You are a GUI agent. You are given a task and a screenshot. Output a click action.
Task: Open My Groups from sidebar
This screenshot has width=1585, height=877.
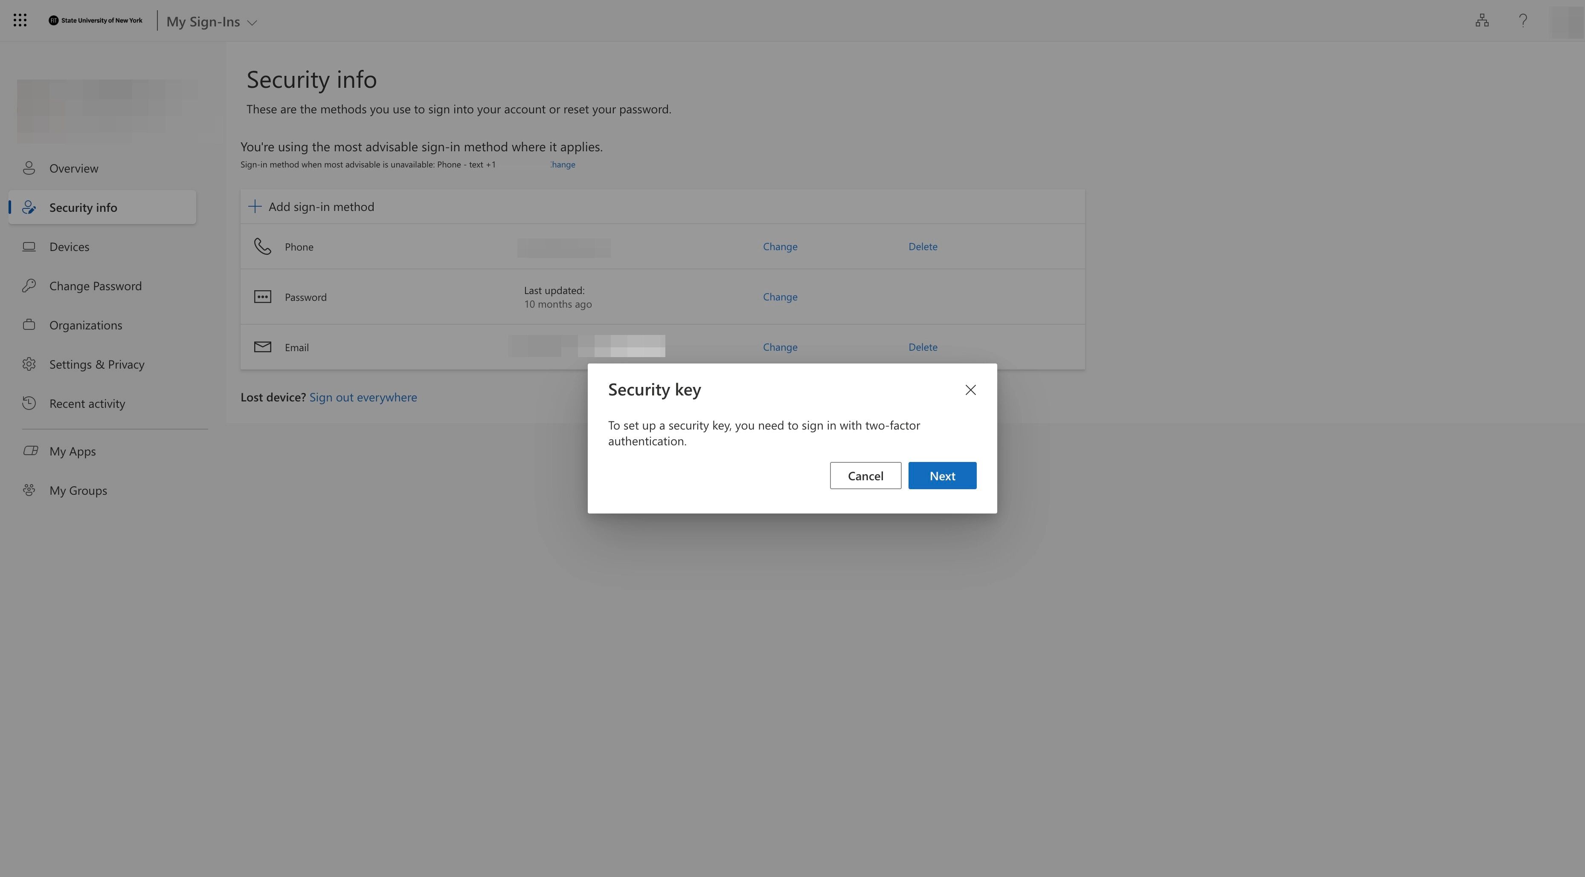78,490
